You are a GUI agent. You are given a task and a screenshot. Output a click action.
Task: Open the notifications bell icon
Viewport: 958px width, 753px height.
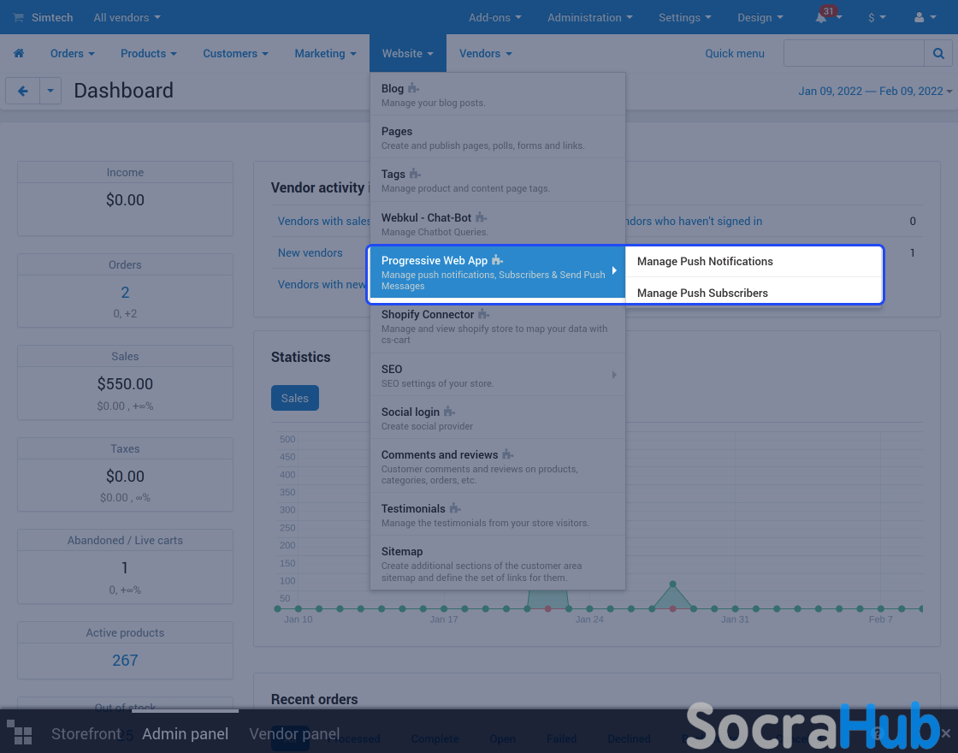822,18
